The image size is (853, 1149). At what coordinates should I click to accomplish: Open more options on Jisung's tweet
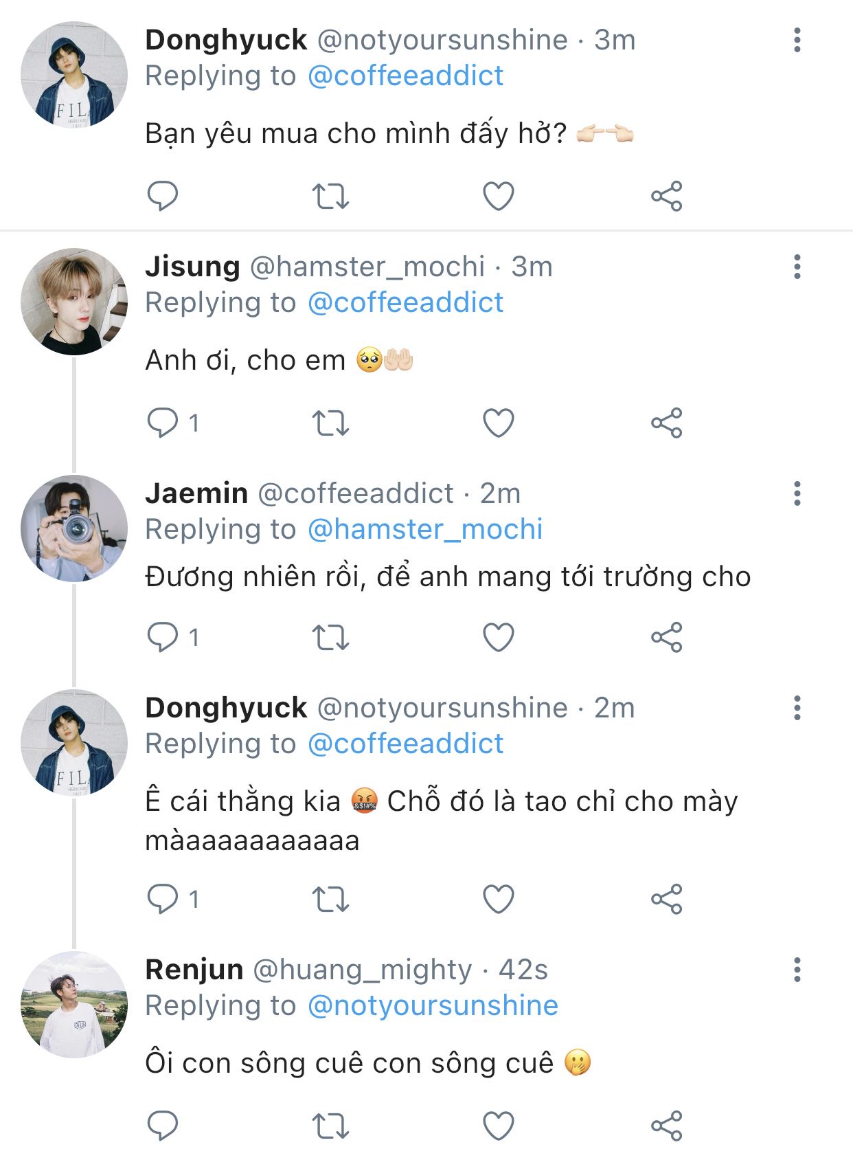pyautogui.click(x=797, y=267)
